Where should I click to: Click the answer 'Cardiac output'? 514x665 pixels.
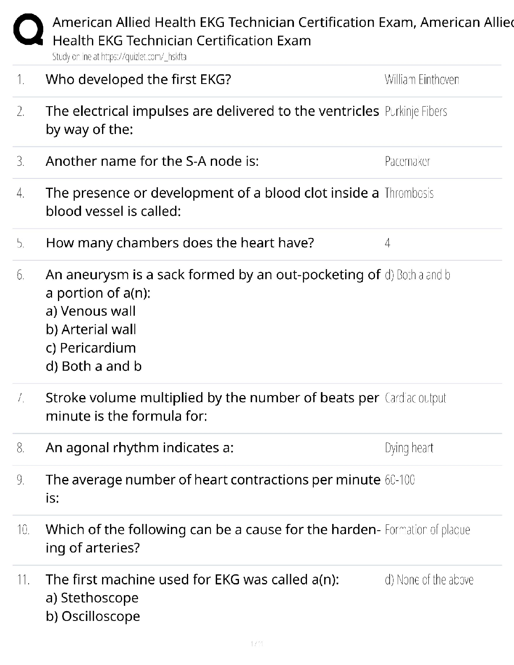pos(415,398)
